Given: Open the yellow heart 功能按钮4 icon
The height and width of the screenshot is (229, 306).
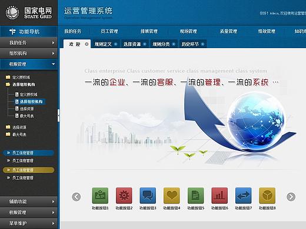Looking at the screenshot, I should click(x=172, y=196).
